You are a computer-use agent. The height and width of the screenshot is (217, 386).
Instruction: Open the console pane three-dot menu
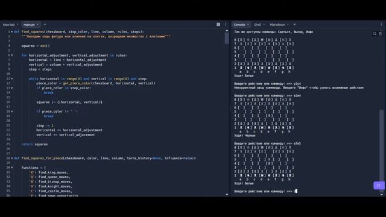[x=381, y=24]
